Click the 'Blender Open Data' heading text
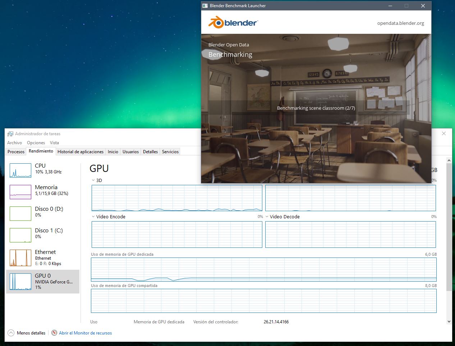455x346 pixels. (x=229, y=45)
